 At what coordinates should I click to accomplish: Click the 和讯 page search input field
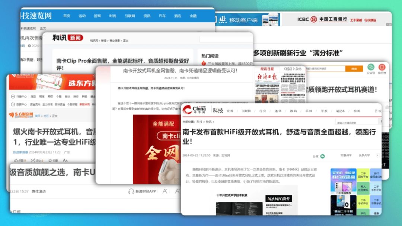point(226,39)
